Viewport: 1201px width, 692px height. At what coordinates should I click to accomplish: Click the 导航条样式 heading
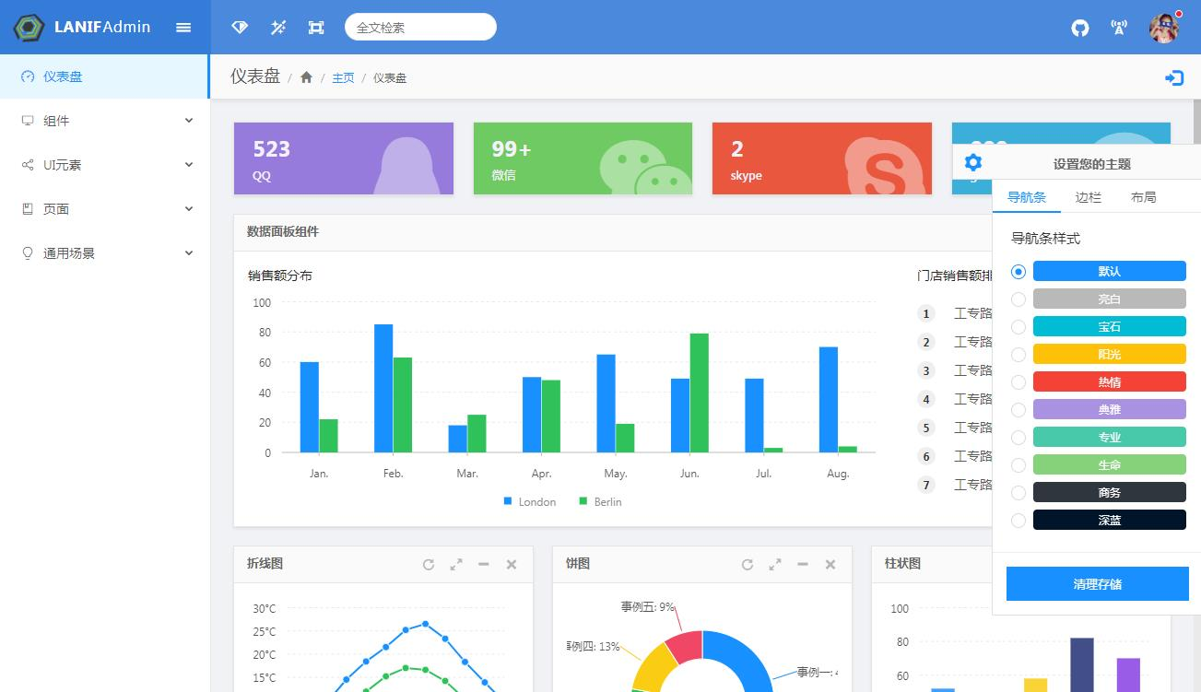1045,239
